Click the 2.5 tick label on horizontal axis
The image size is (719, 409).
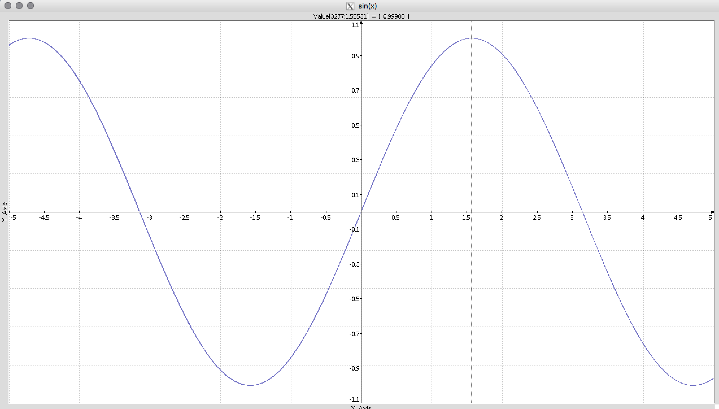point(537,218)
